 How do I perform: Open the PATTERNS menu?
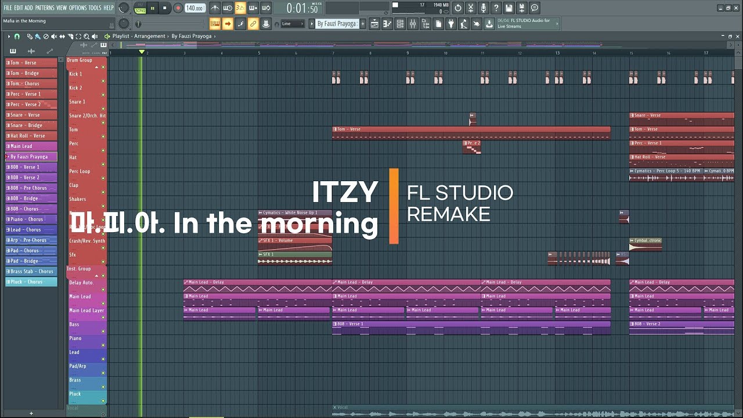point(45,8)
